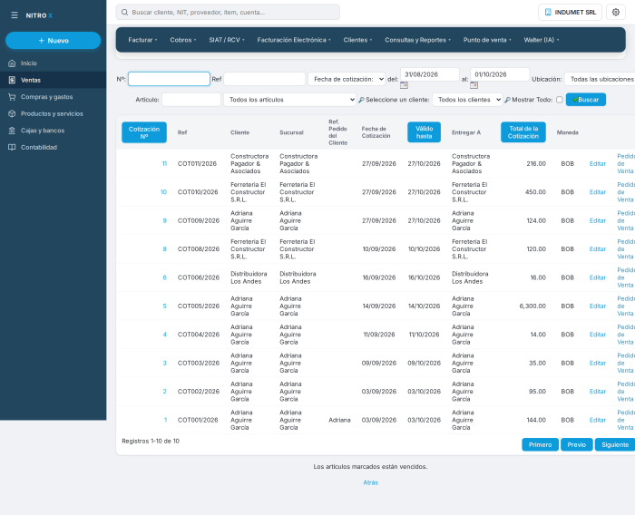Viewport: 635px width, 515px height.
Task: Open the Fecha de cotización dropdown
Action: point(347,79)
